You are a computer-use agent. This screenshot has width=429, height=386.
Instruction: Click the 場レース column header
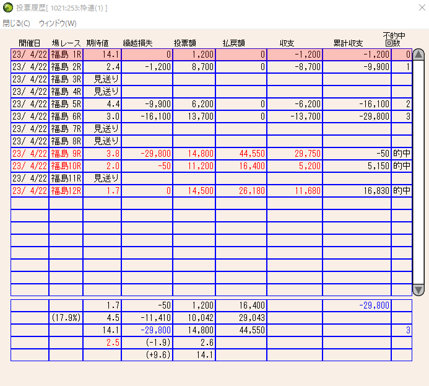(x=66, y=43)
